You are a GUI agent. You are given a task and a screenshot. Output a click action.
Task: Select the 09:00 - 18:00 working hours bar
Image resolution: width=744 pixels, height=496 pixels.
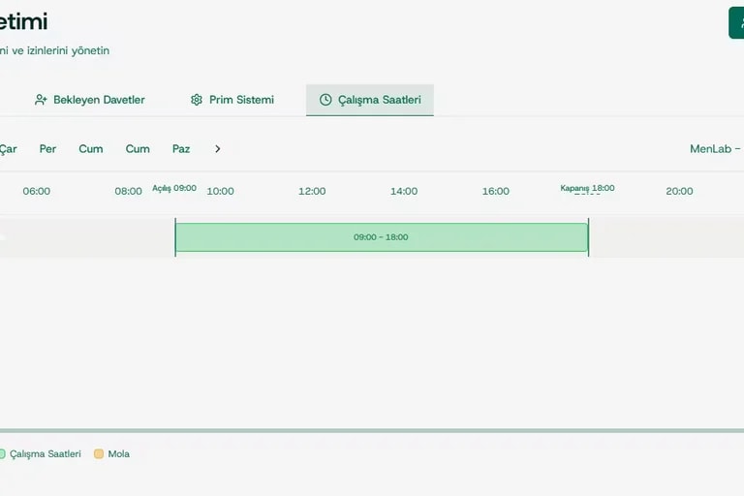(x=382, y=237)
